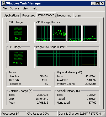106x117 pixels.
Task: Click the Task Manager title bar icon
Action: tap(4, 3)
